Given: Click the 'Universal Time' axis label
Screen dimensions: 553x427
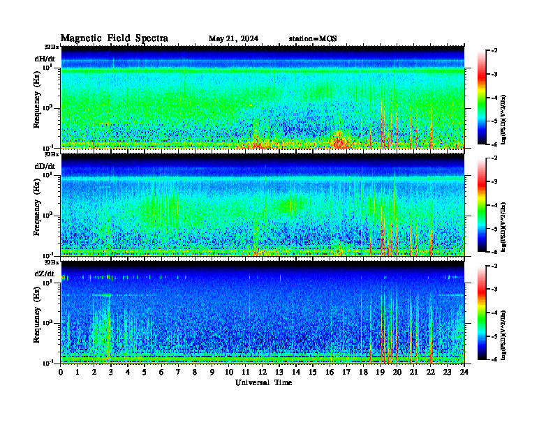Looking at the screenshot, I should point(263,382).
